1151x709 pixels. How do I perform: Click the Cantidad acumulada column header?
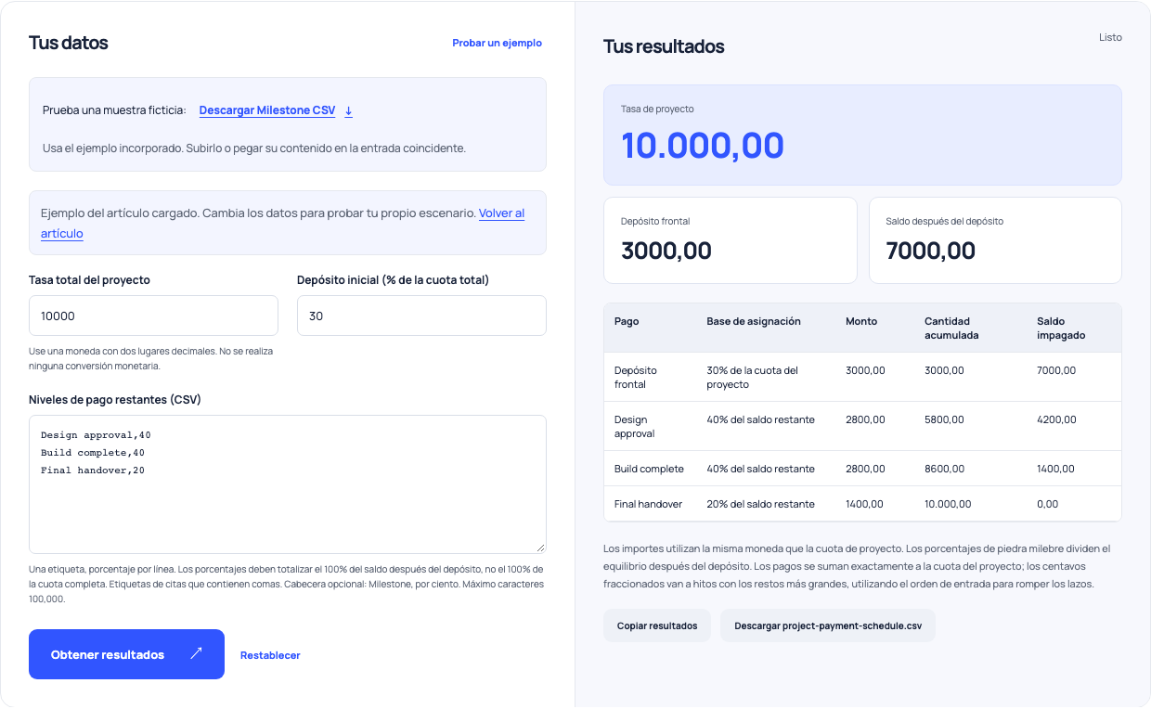point(952,328)
